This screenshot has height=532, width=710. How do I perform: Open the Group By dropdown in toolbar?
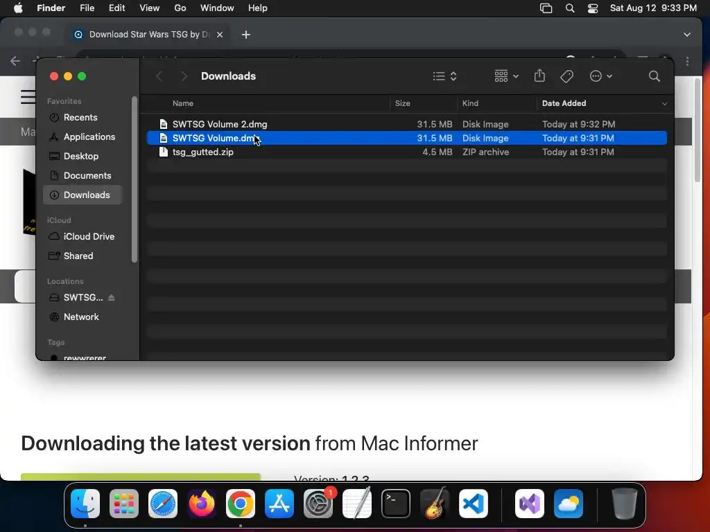(506, 76)
